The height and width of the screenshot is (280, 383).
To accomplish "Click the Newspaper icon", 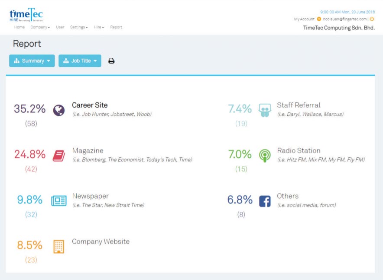I will (x=59, y=201).
